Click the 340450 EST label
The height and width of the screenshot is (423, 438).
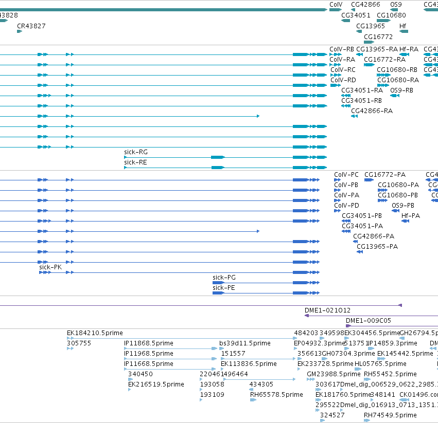[140, 374]
